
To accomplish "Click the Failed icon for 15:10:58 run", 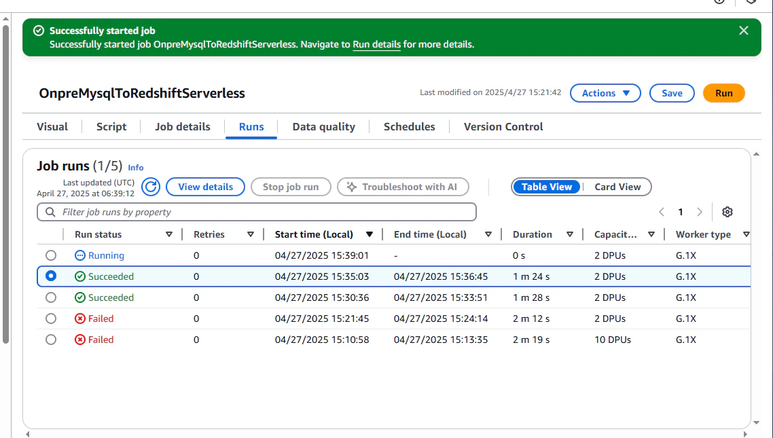I will tap(80, 340).
